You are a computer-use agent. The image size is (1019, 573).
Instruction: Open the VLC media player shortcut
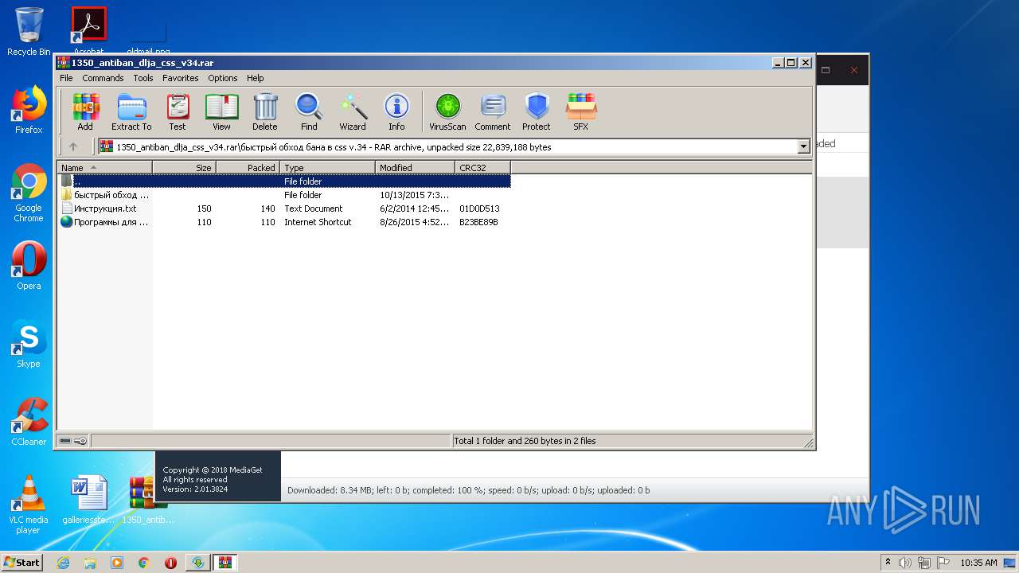(x=29, y=505)
